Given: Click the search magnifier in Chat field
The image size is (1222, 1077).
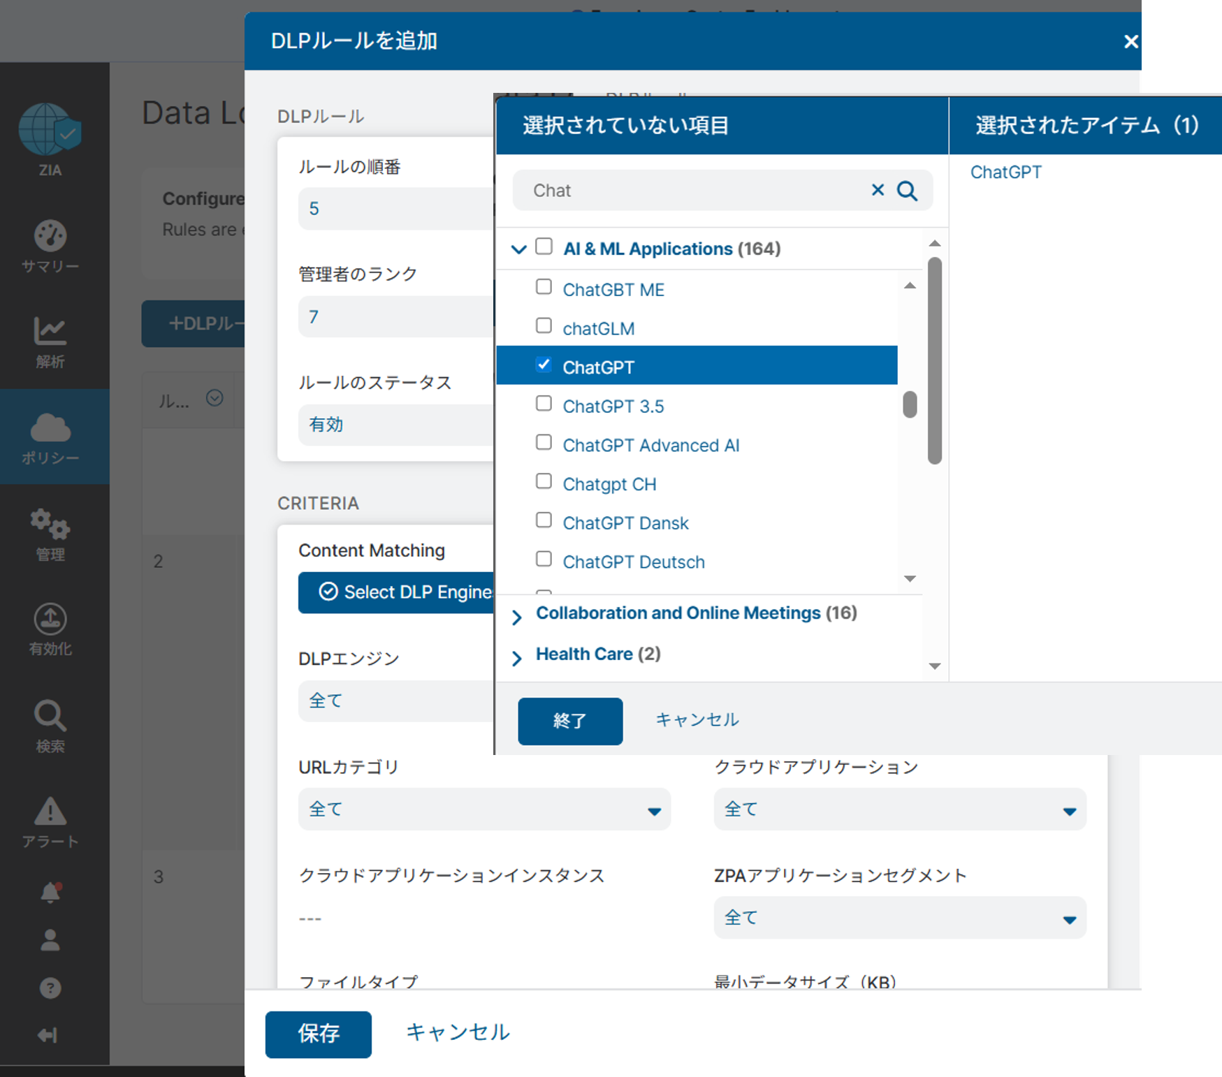Looking at the screenshot, I should (x=907, y=191).
